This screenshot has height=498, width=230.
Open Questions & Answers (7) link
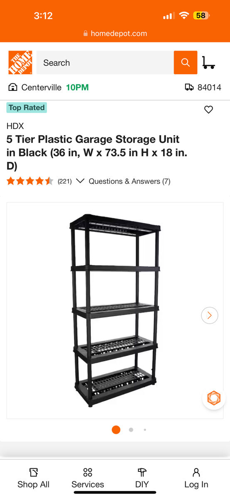tap(130, 181)
